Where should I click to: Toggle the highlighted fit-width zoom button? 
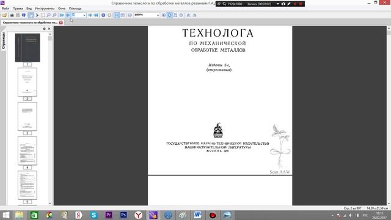pos(170,15)
